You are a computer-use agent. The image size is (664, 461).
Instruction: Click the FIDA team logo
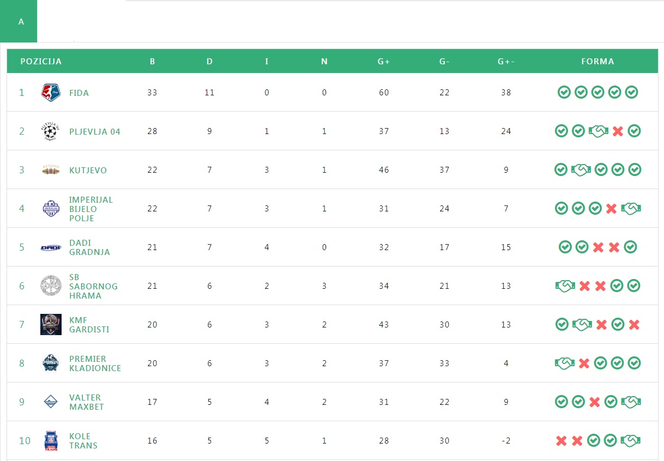click(51, 93)
